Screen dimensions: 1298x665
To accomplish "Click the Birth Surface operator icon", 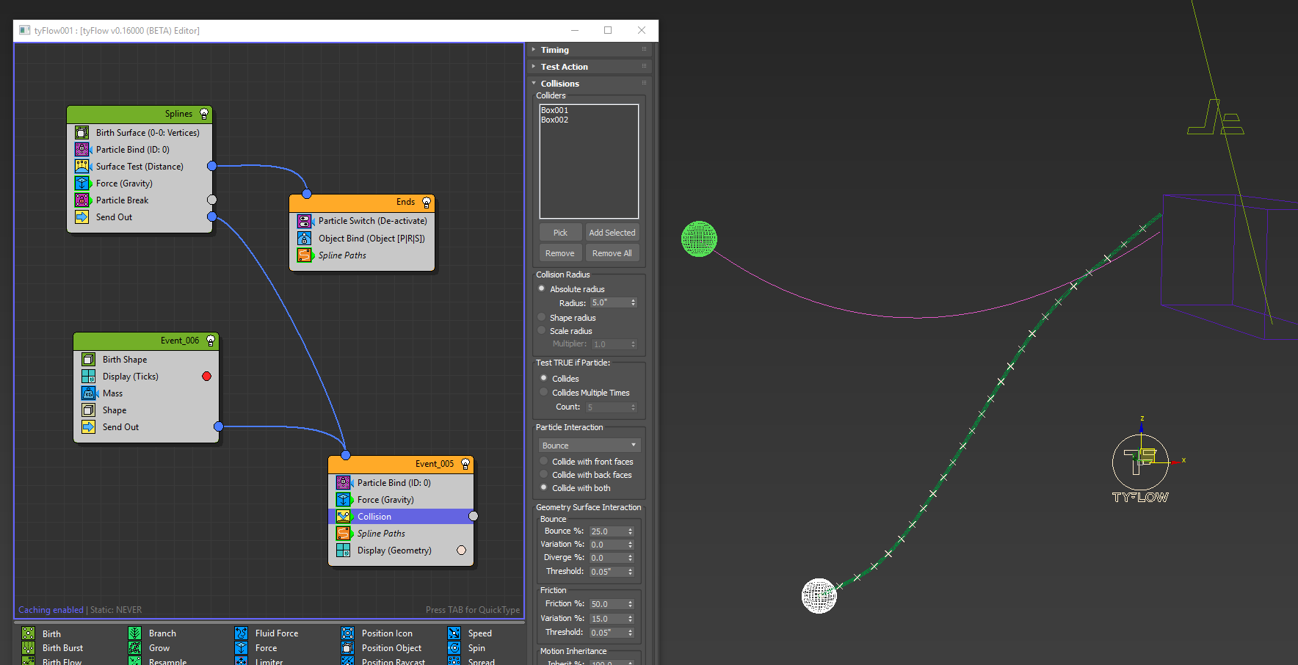I will [x=82, y=133].
